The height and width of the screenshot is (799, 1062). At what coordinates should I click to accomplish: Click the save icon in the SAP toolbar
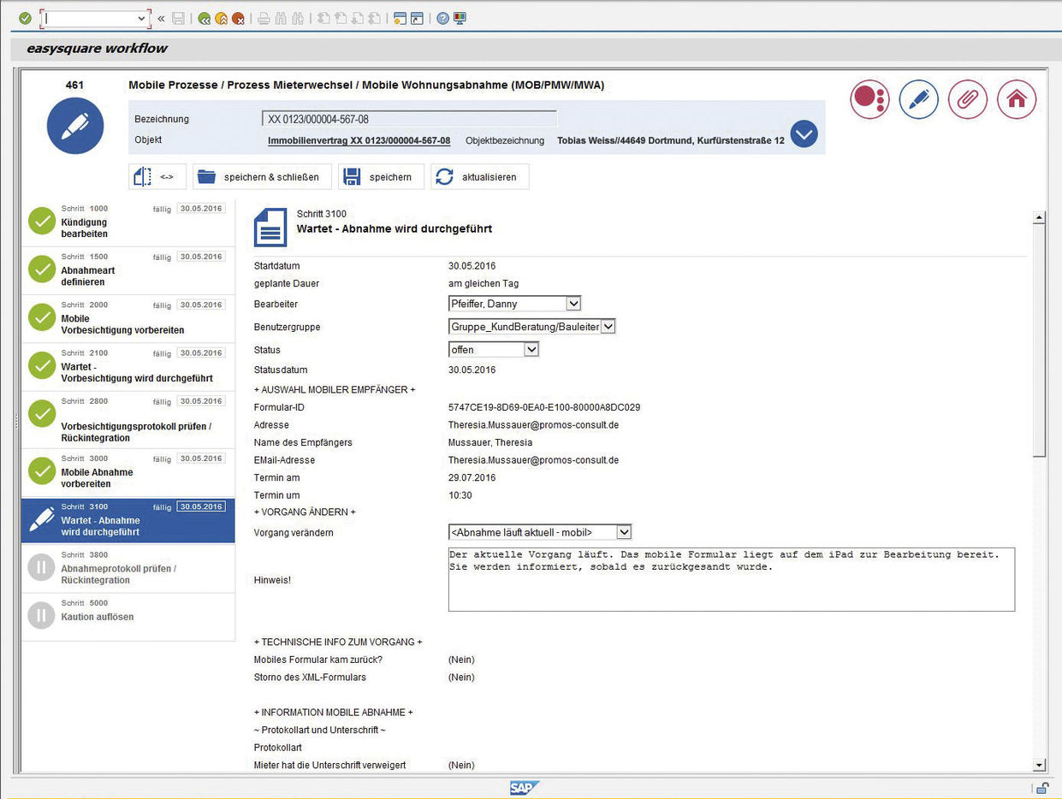[x=179, y=18]
